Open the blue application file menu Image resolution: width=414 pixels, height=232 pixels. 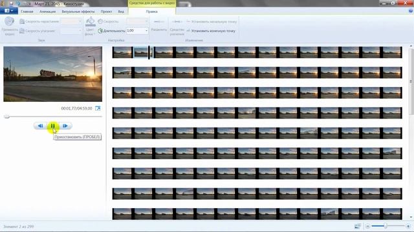[9, 11]
